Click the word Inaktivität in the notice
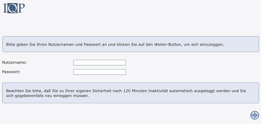 (157, 91)
